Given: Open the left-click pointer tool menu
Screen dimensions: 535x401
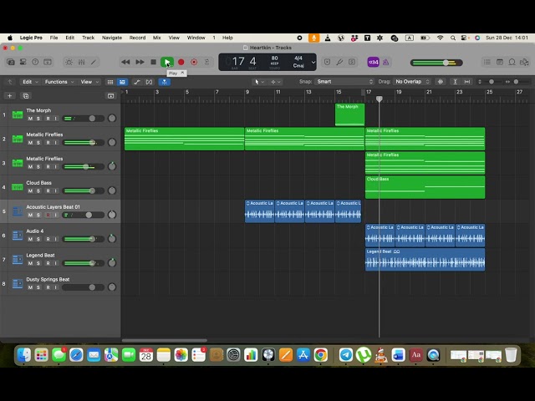Looking at the screenshot, I should [x=259, y=82].
